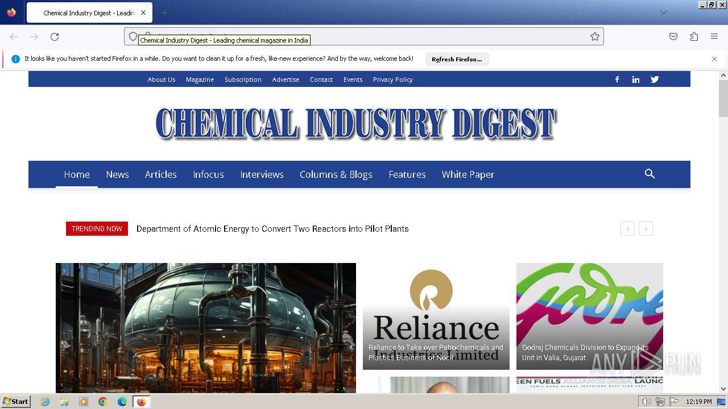Image resolution: width=728 pixels, height=409 pixels.
Task: Go back using the back arrow
Action: coord(14,36)
